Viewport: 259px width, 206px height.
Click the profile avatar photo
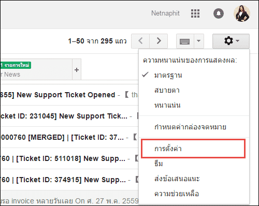click(242, 13)
